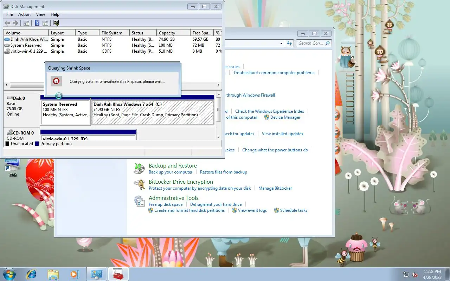Click the refresh arrows button in Control Panel address bar

pos(289,43)
